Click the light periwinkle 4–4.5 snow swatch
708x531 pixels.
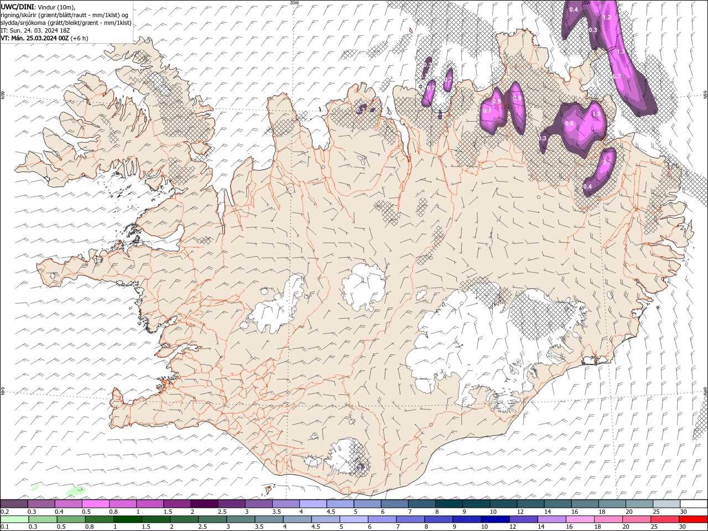[x=313, y=504]
